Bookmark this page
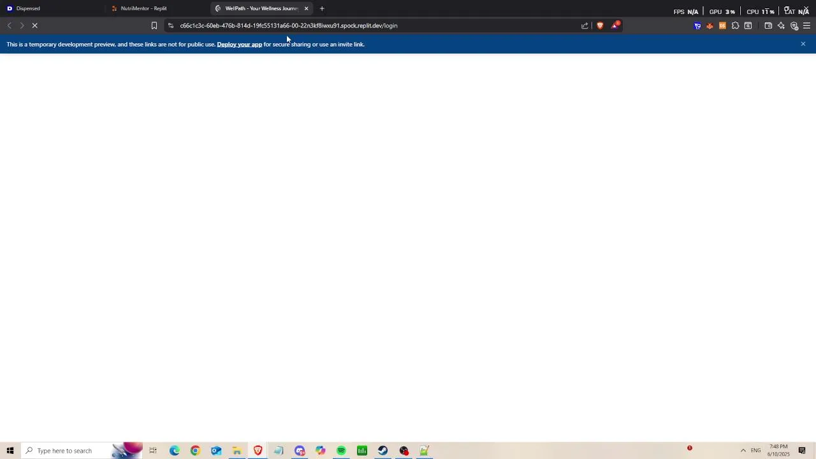Viewport: 816px width, 459px height. (x=154, y=25)
